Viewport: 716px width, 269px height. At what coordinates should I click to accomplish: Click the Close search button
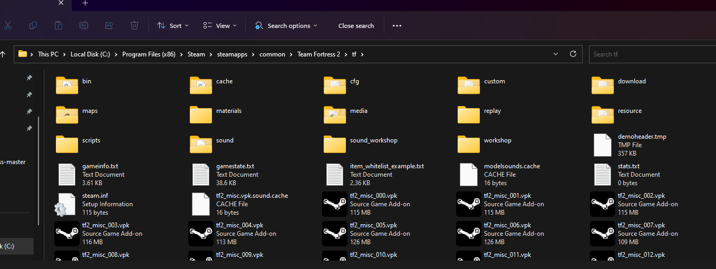pyautogui.click(x=356, y=25)
